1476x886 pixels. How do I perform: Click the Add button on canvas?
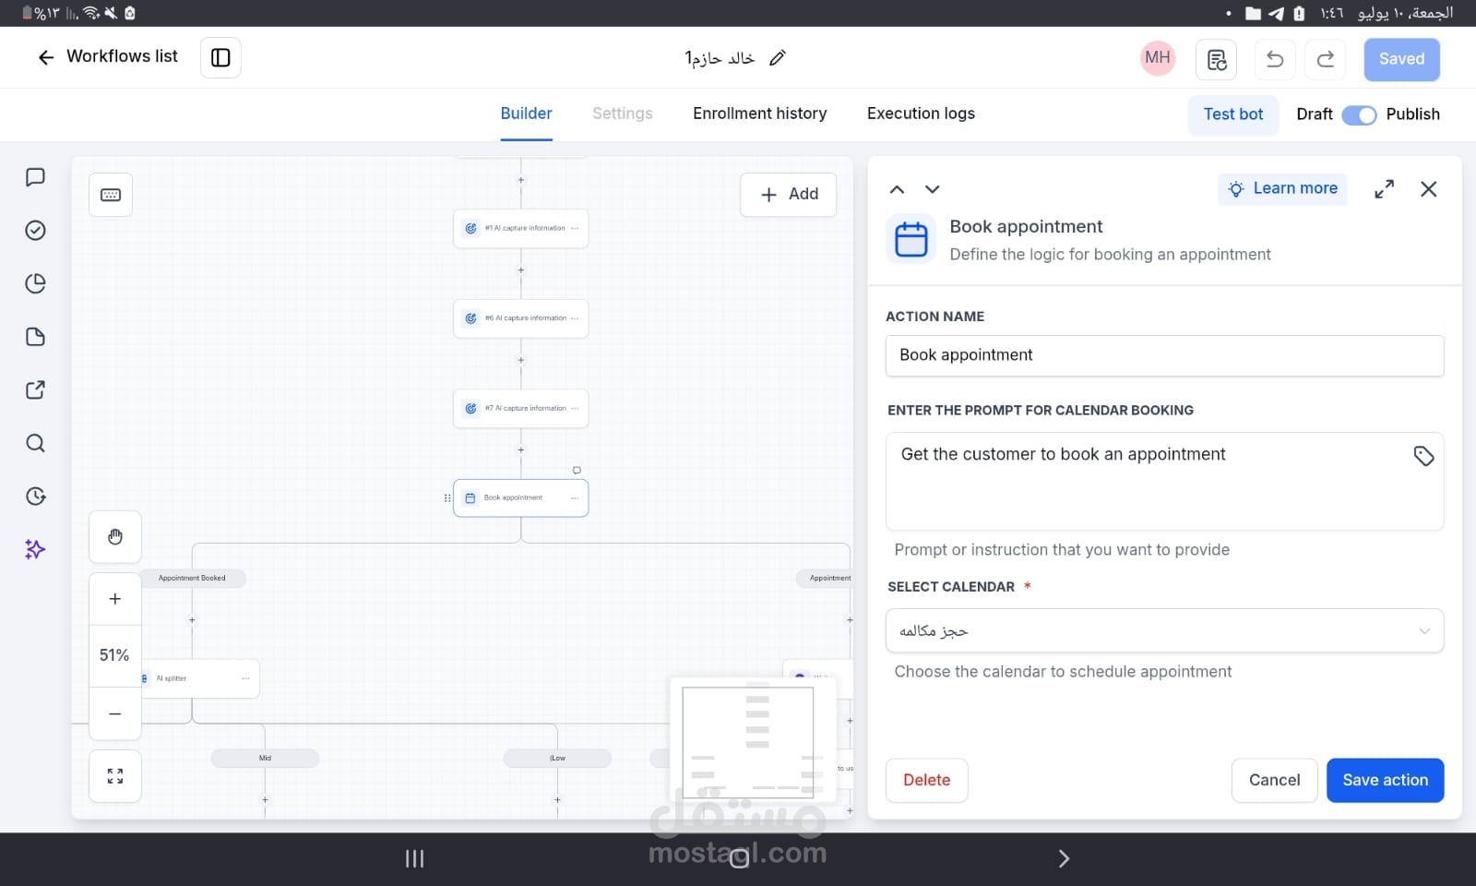click(789, 195)
